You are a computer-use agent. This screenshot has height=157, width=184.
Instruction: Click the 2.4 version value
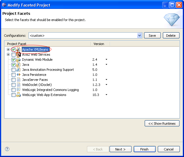pyautogui.click(x=95, y=60)
